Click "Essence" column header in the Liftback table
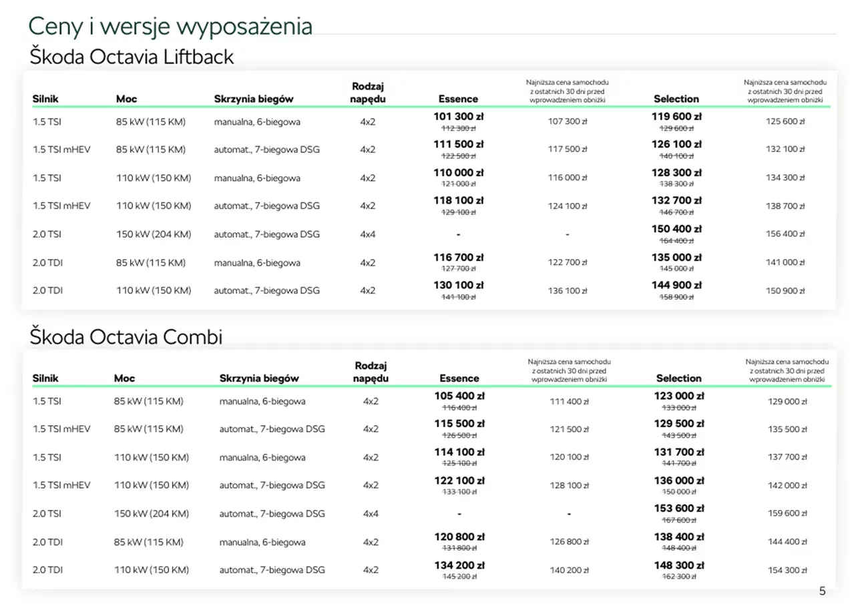 pos(458,99)
